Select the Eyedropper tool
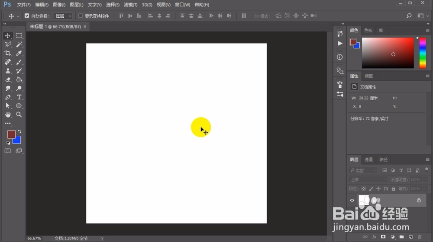The height and width of the screenshot is (242, 433). 19,53
